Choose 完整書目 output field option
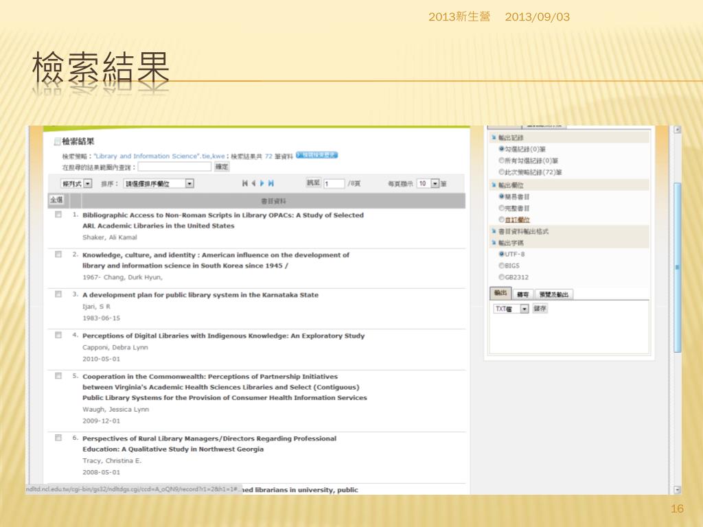Image resolution: width=703 pixels, height=527 pixels. pos(502,208)
